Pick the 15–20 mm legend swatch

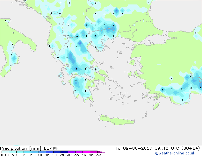(x=50, y=152)
